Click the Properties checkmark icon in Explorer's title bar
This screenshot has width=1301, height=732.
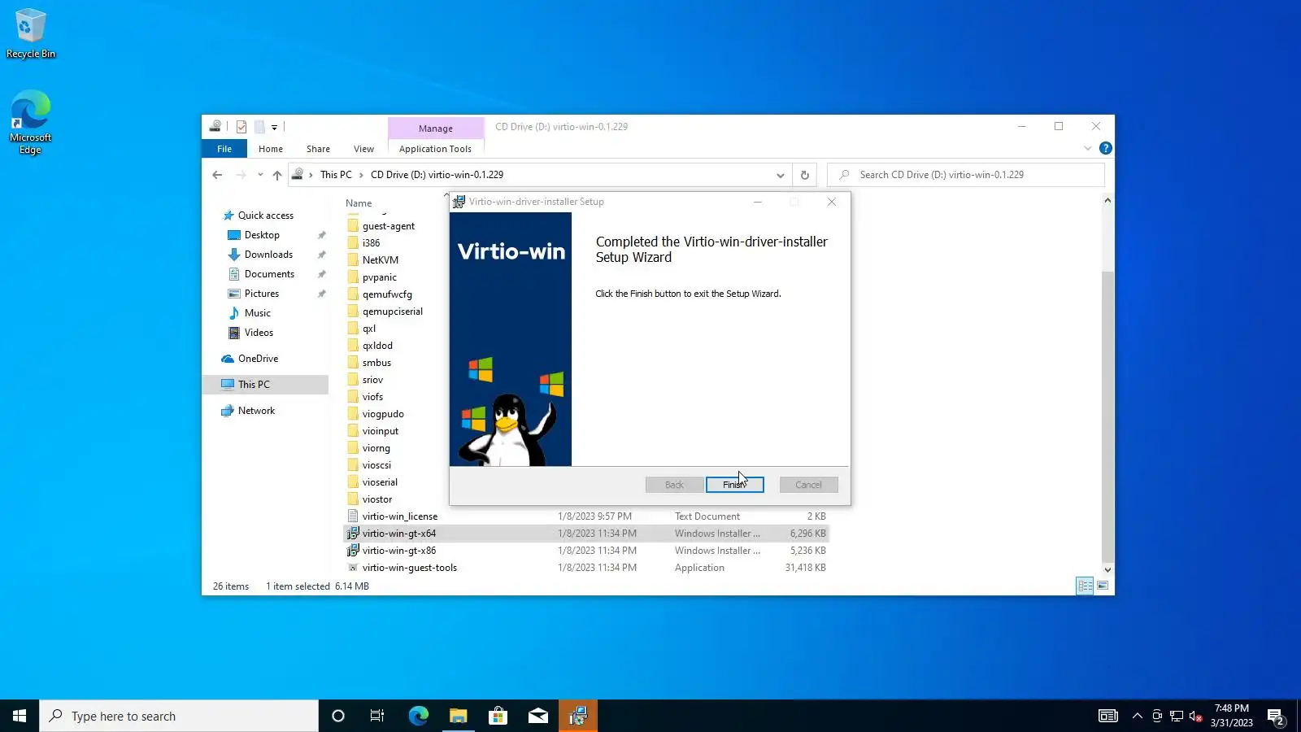coord(241,127)
